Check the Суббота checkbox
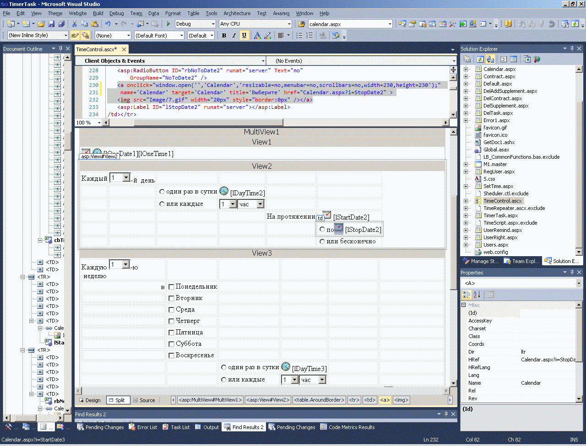The height and width of the screenshot is (446, 586). tap(172, 344)
